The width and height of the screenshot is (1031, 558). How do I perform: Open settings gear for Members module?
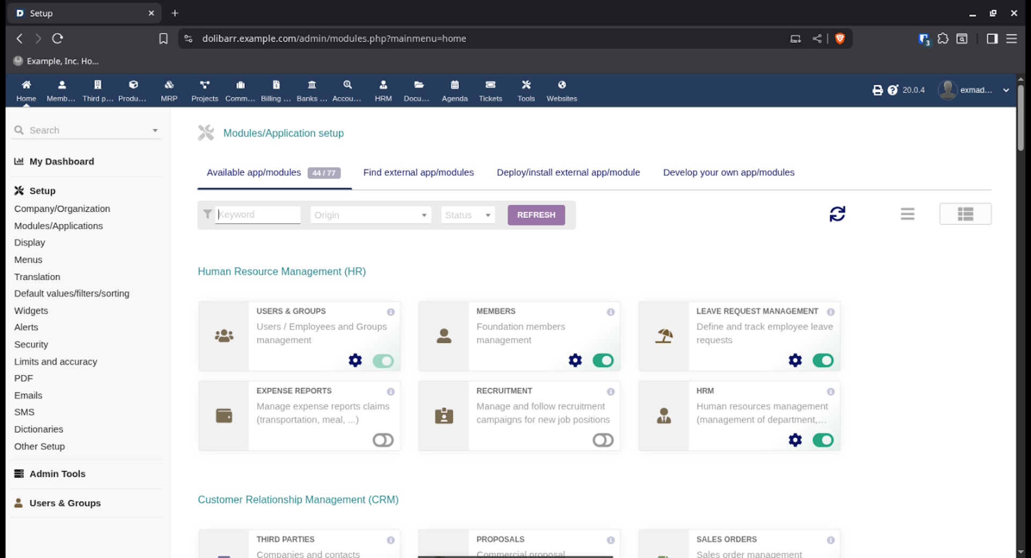click(x=575, y=361)
